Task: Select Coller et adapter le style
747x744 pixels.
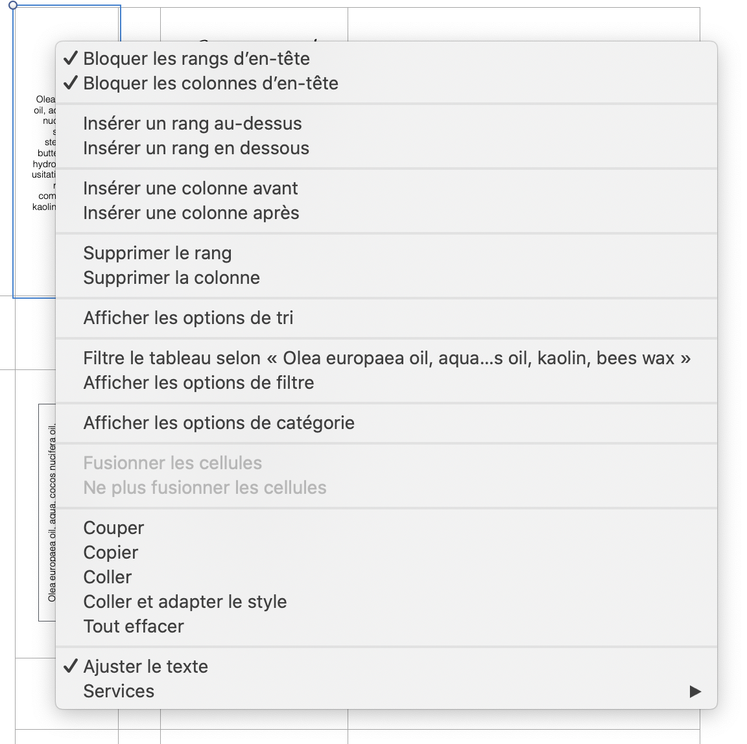Action: point(185,602)
